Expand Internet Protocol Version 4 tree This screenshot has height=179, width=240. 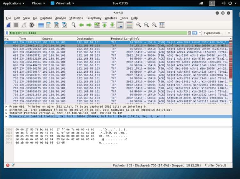(x=6, y=113)
